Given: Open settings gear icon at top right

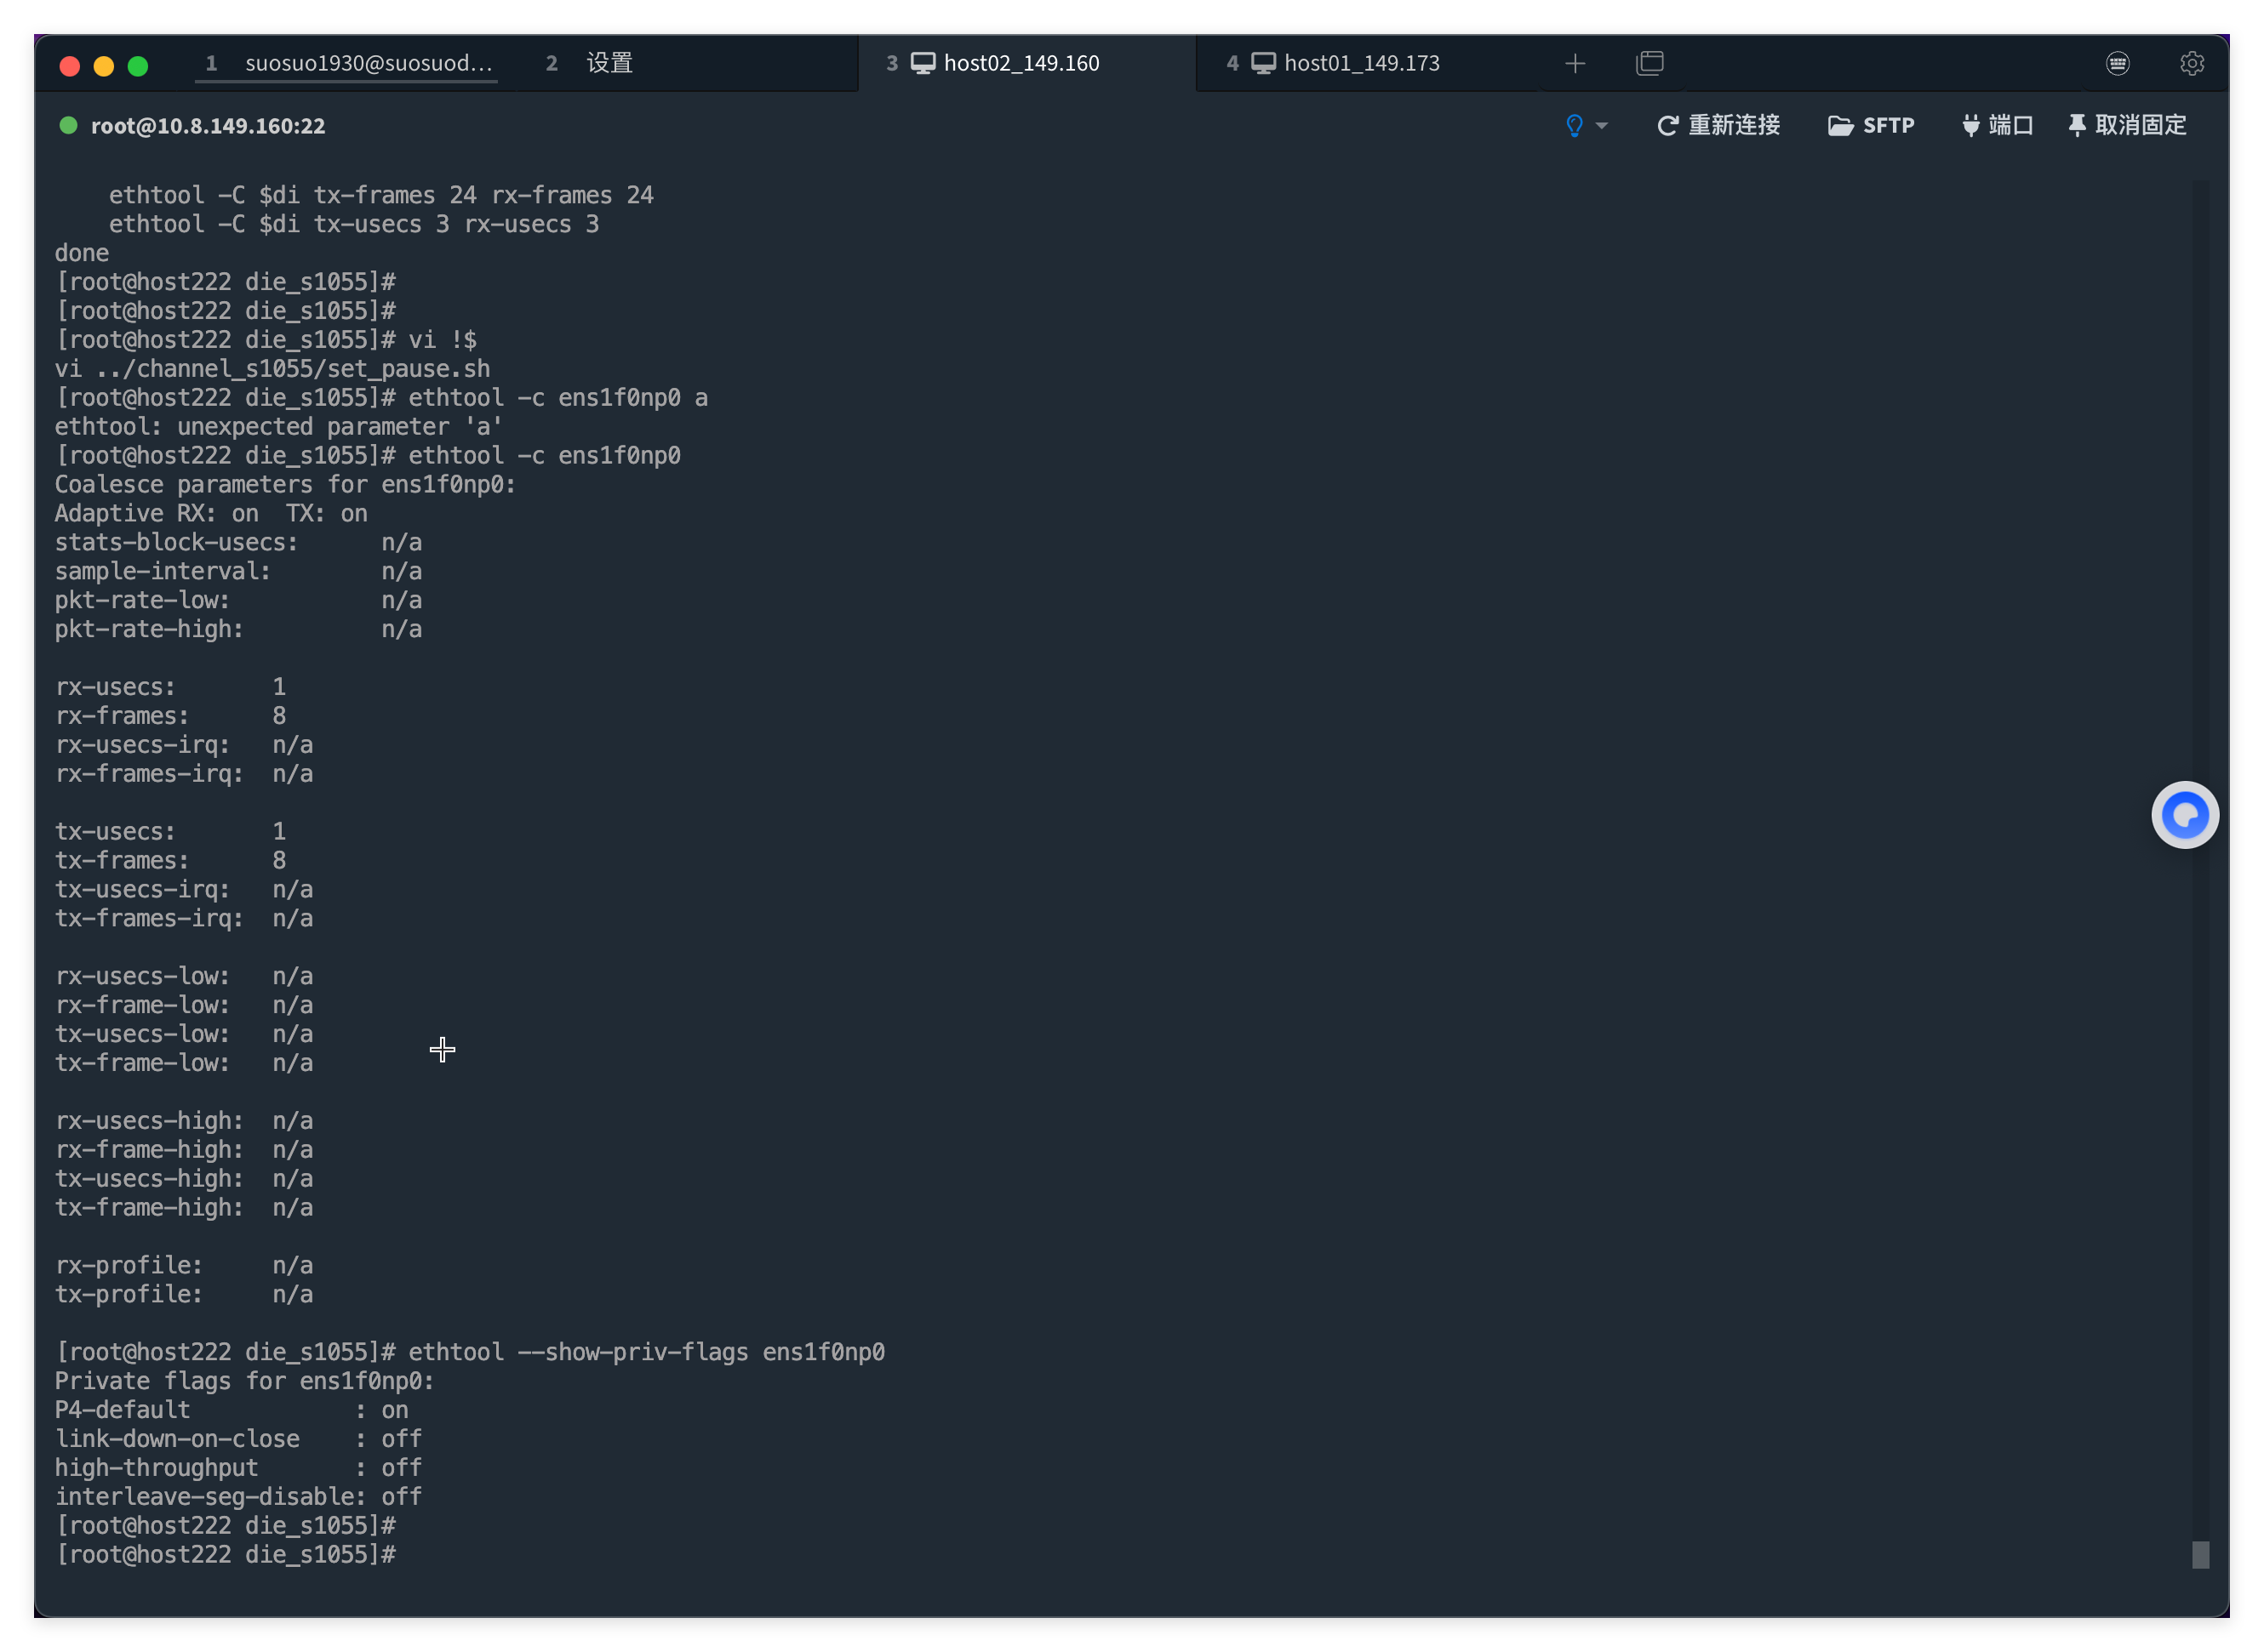Looking at the screenshot, I should pyautogui.click(x=2191, y=64).
